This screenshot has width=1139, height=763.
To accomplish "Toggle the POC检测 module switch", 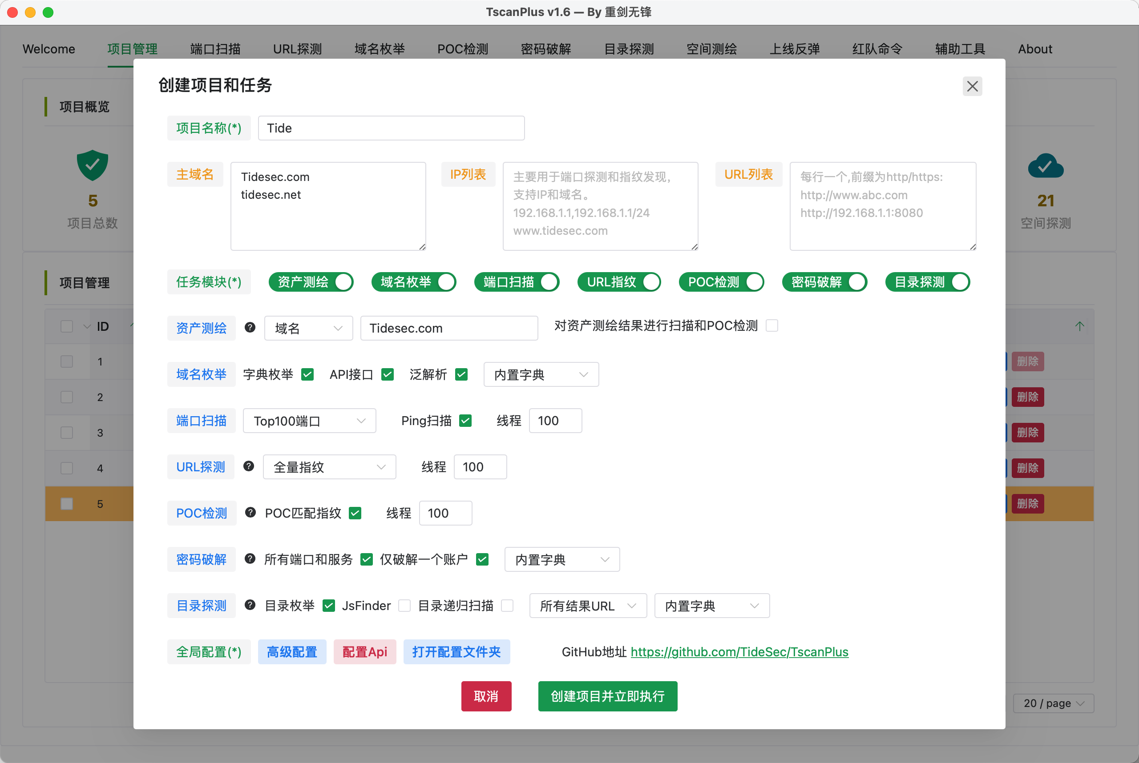I will (x=721, y=282).
